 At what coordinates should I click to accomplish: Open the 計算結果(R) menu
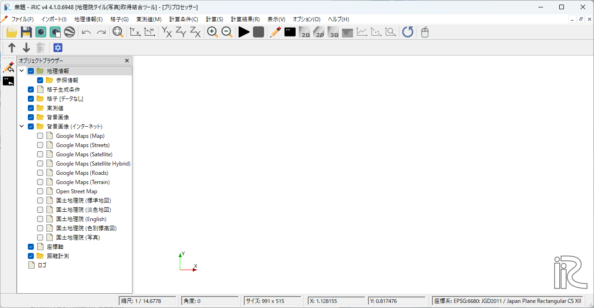coord(245,19)
